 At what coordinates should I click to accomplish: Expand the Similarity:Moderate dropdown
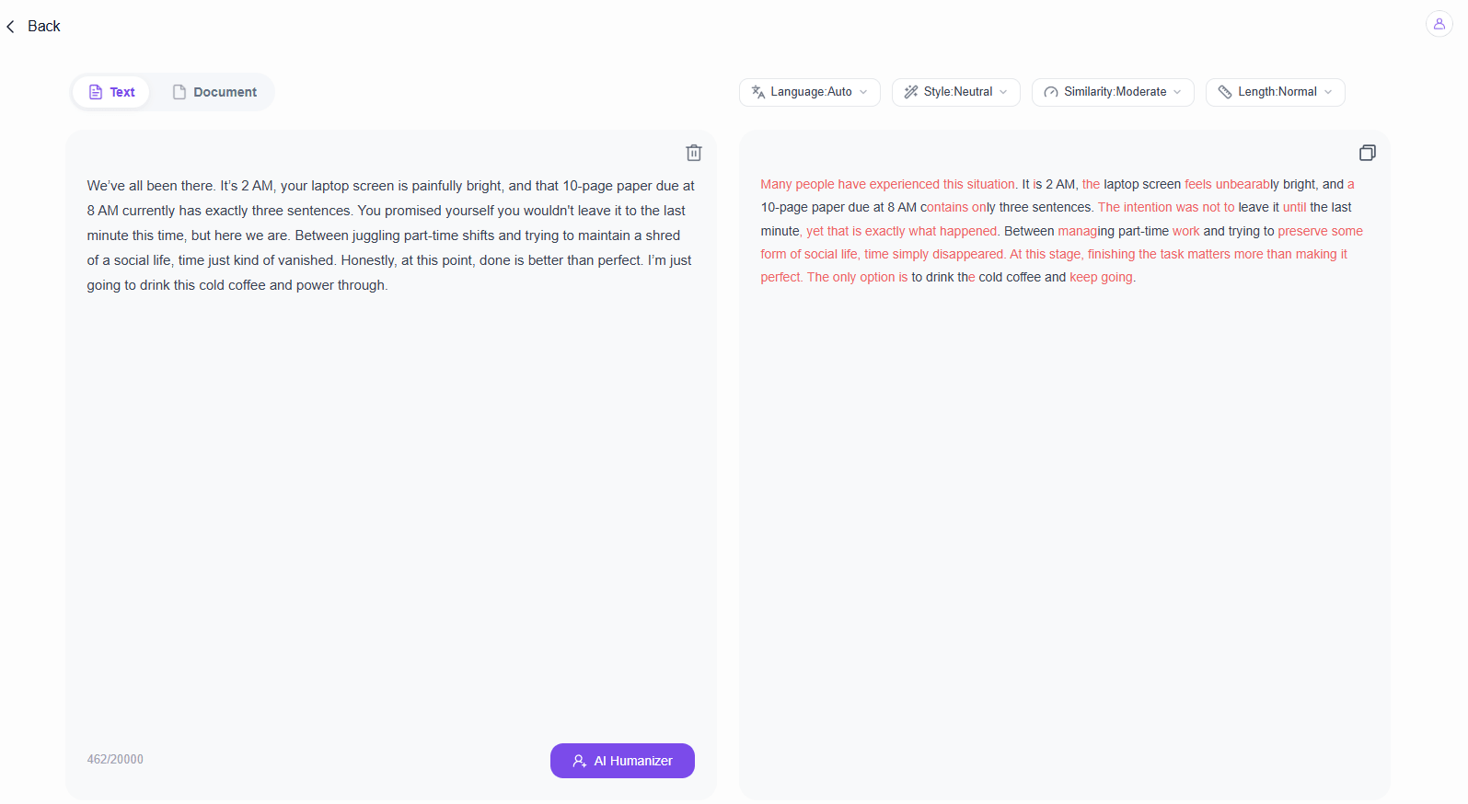coord(1114,92)
